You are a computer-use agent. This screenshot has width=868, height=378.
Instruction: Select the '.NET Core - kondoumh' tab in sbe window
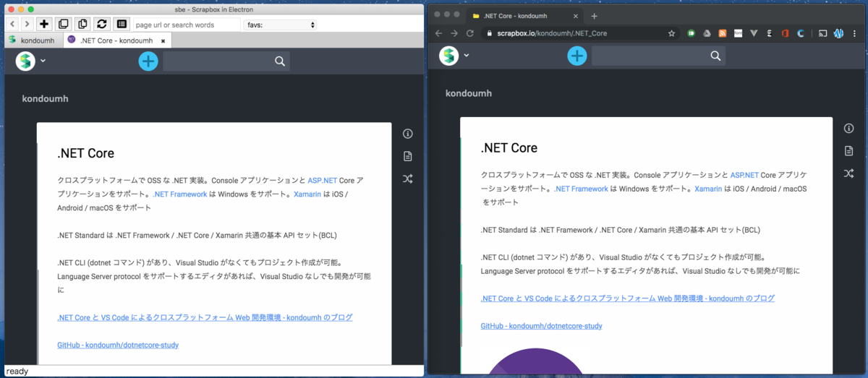coord(116,40)
